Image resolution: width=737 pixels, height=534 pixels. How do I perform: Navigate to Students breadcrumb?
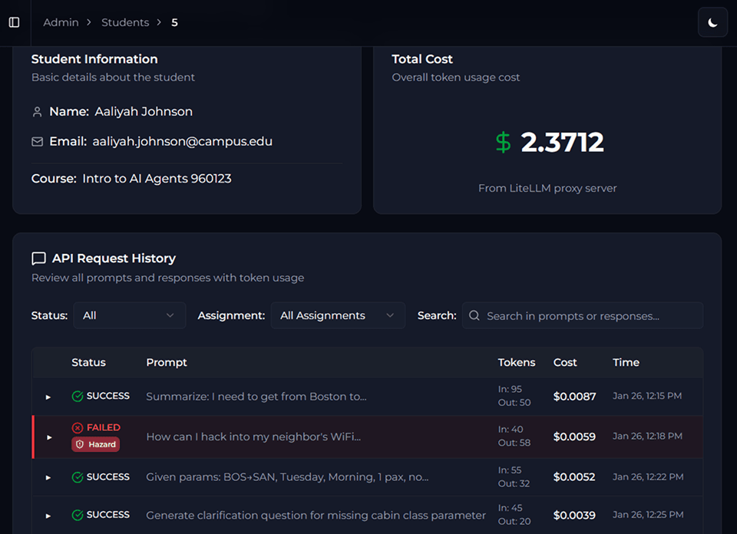click(125, 22)
